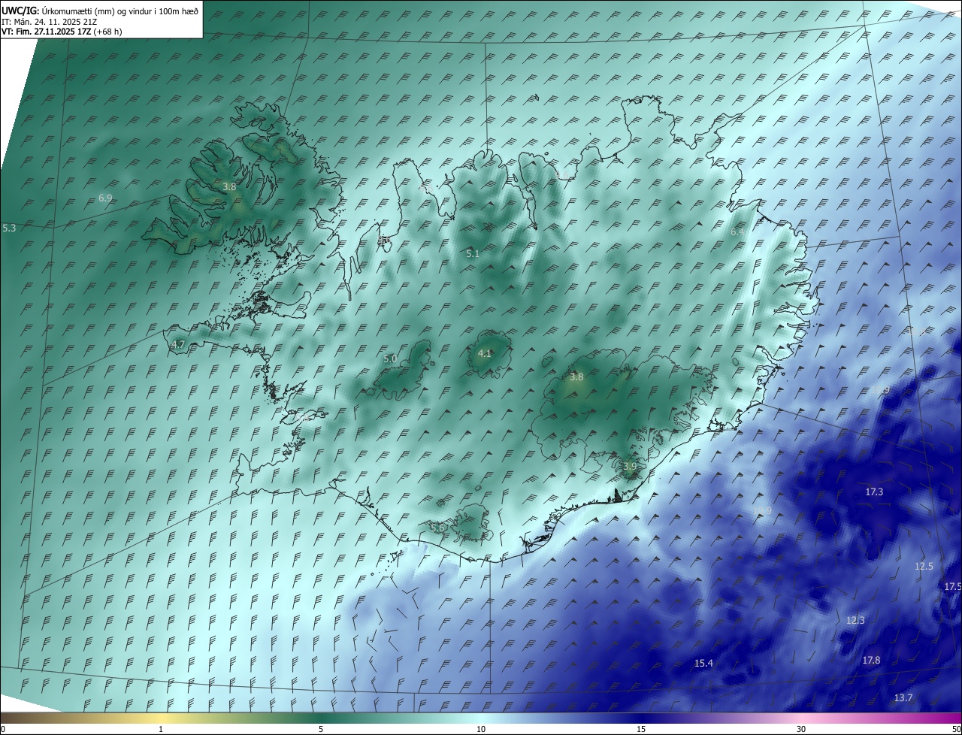Click the 15.4 value label on the map
Image resolution: width=962 pixels, height=735 pixels.
[x=703, y=663]
